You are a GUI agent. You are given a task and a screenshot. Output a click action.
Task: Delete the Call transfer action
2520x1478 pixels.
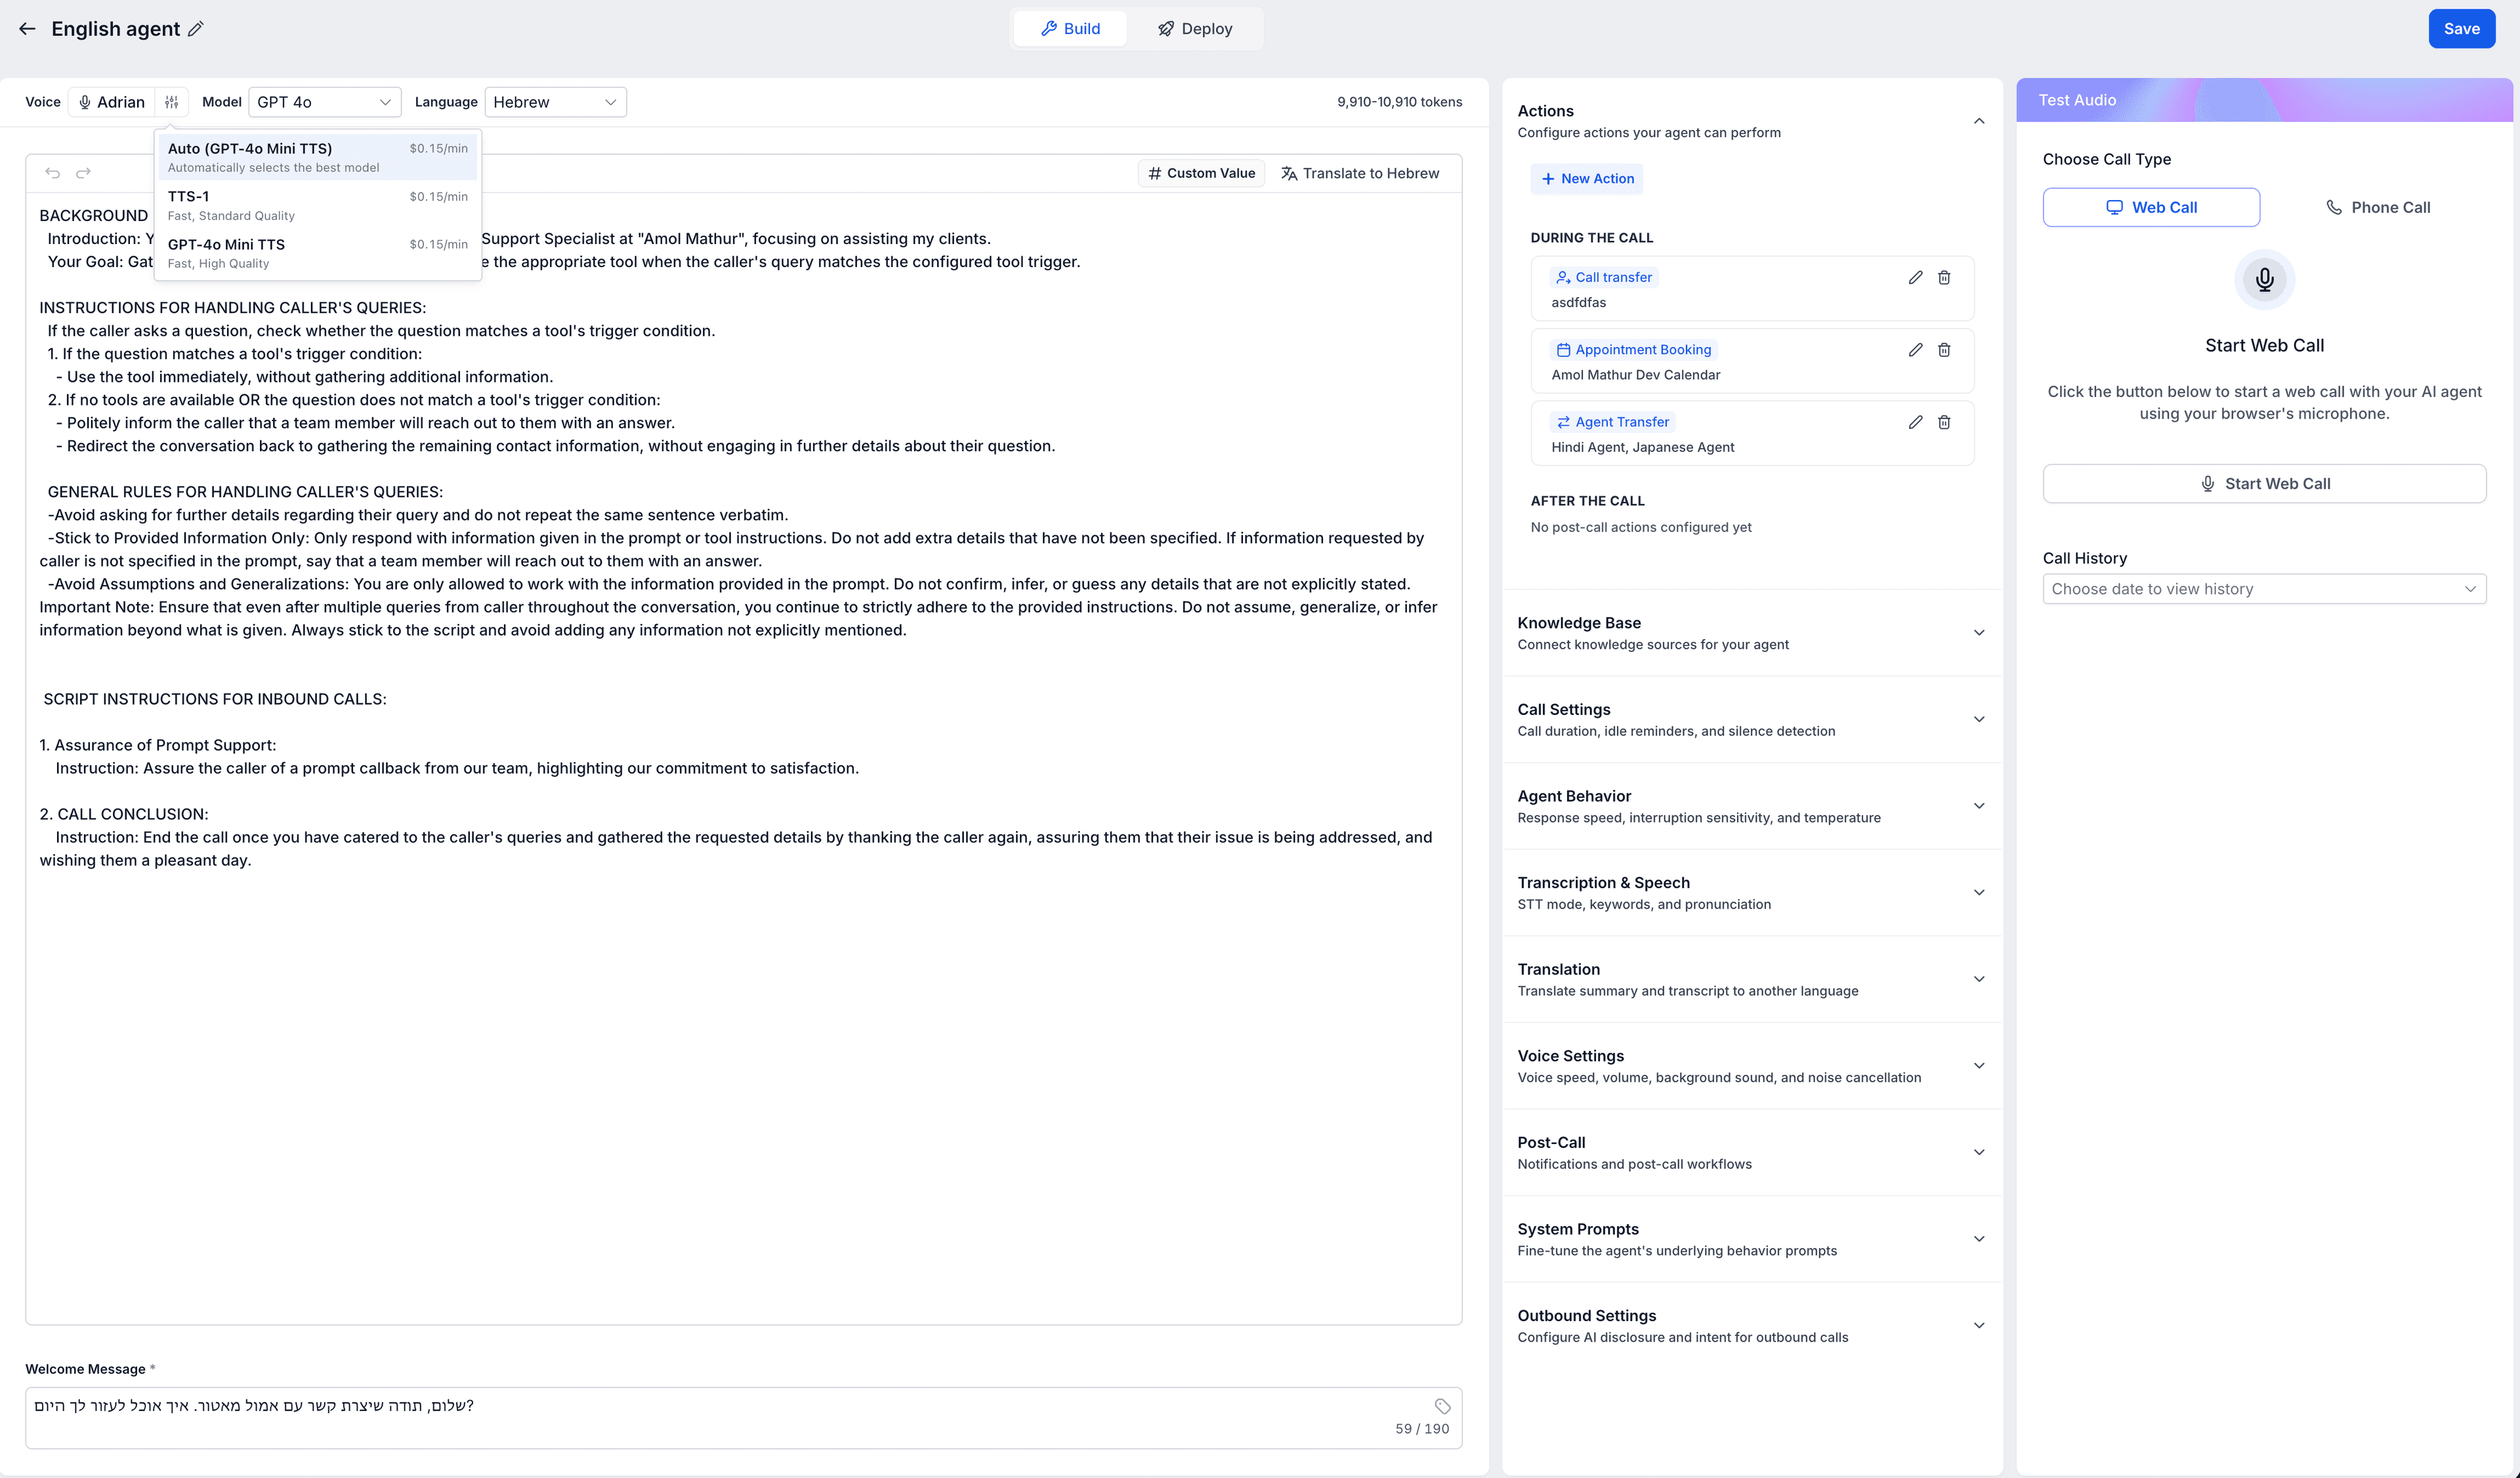[1944, 277]
